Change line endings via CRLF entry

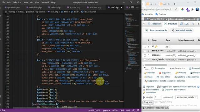(122, 110)
